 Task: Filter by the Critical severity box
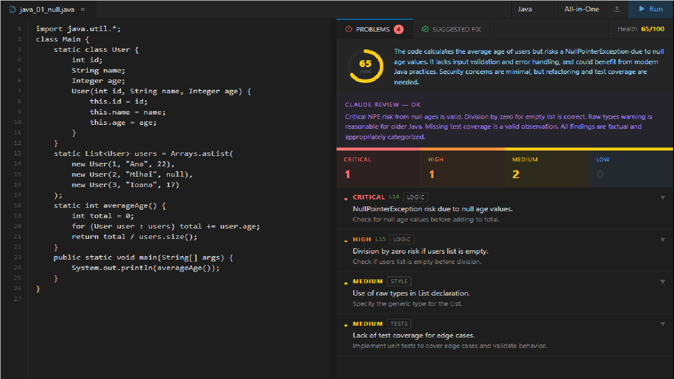click(x=378, y=168)
